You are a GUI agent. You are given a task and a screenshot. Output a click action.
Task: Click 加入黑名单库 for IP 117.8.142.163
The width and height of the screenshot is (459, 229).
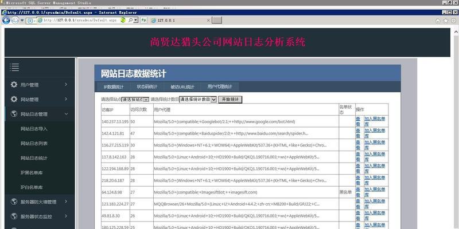375,156
